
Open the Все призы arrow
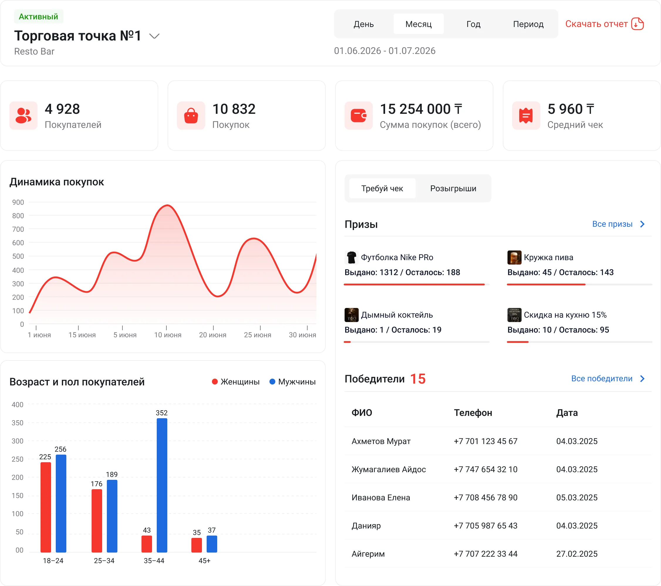click(x=642, y=224)
